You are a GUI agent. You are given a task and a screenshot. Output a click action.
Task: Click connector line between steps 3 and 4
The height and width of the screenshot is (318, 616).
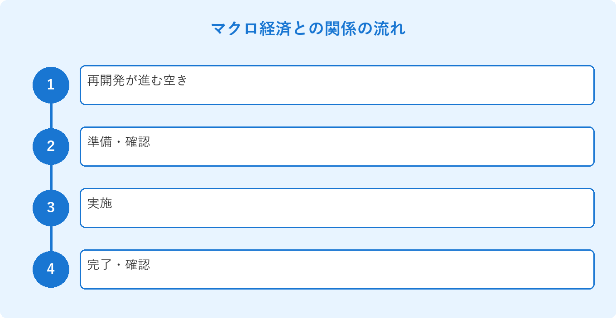pyautogui.click(x=51, y=238)
